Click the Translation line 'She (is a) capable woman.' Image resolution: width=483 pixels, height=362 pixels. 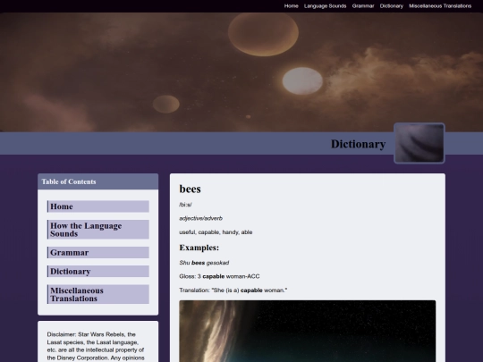(x=233, y=290)
